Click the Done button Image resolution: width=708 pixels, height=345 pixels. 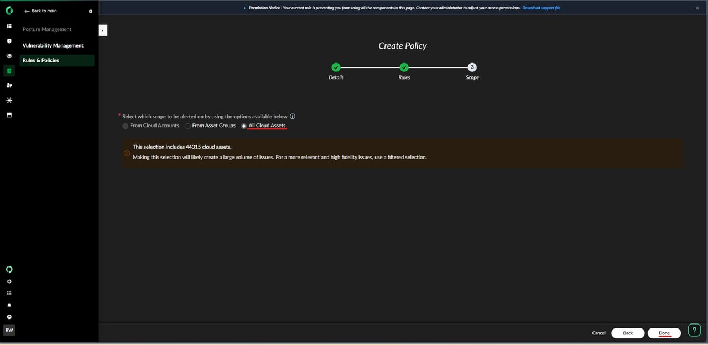click(x=664, y=333)
